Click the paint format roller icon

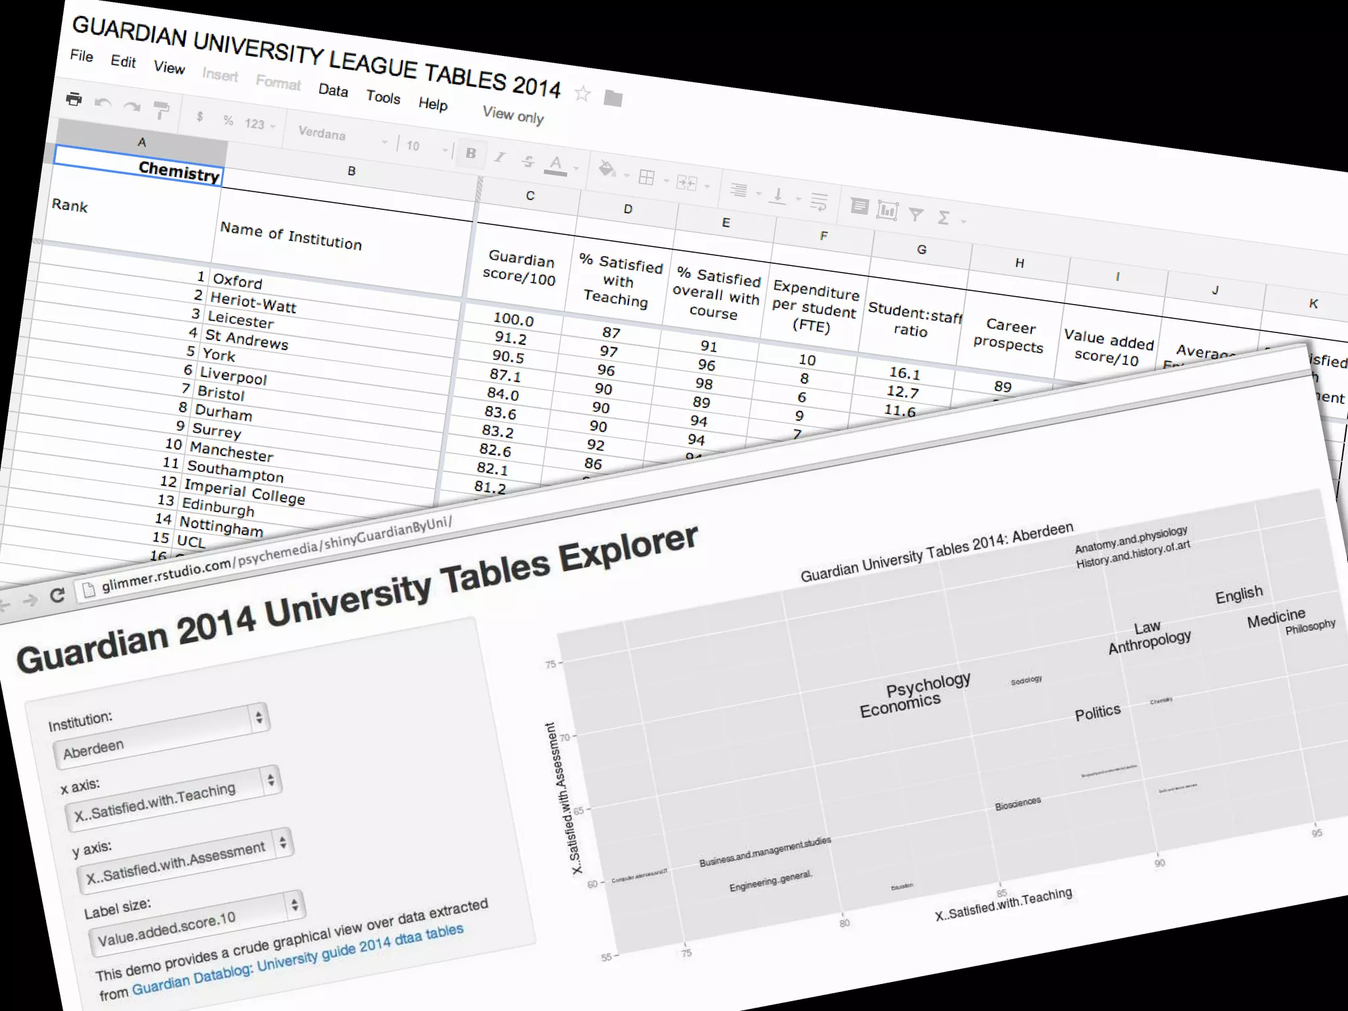[161, 110]
